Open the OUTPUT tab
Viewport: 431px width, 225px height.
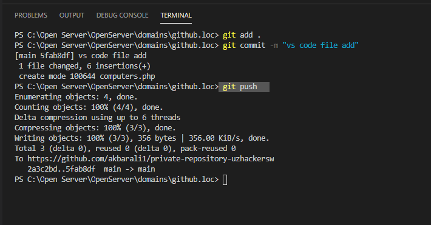(72, 15)
